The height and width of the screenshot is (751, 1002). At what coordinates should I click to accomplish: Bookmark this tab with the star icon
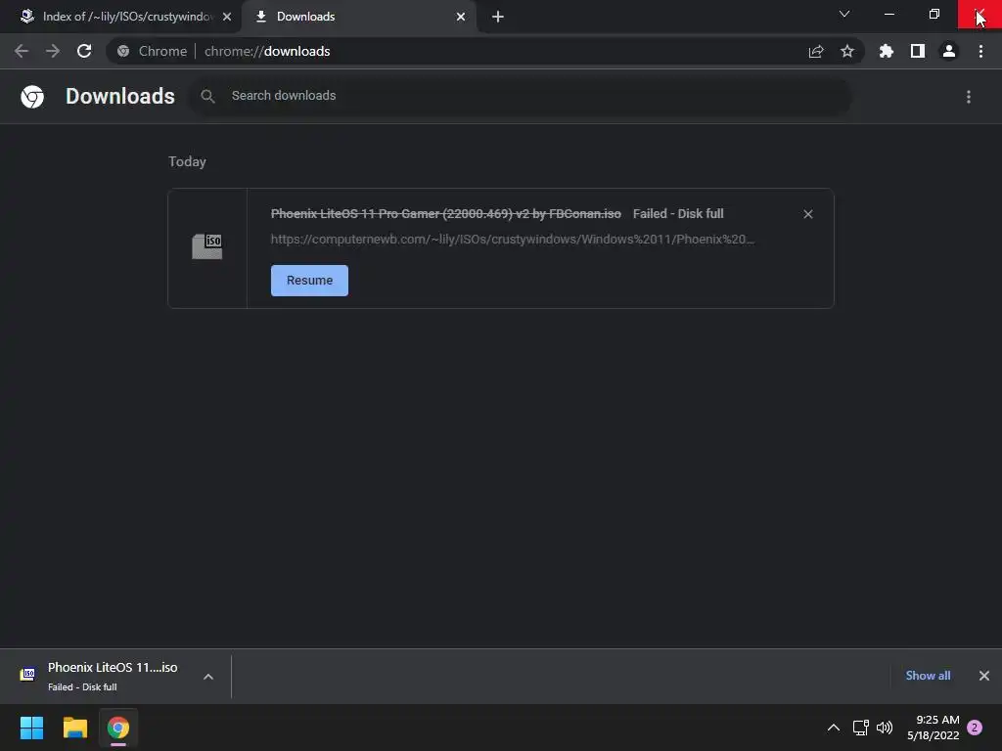coord(847,51)
